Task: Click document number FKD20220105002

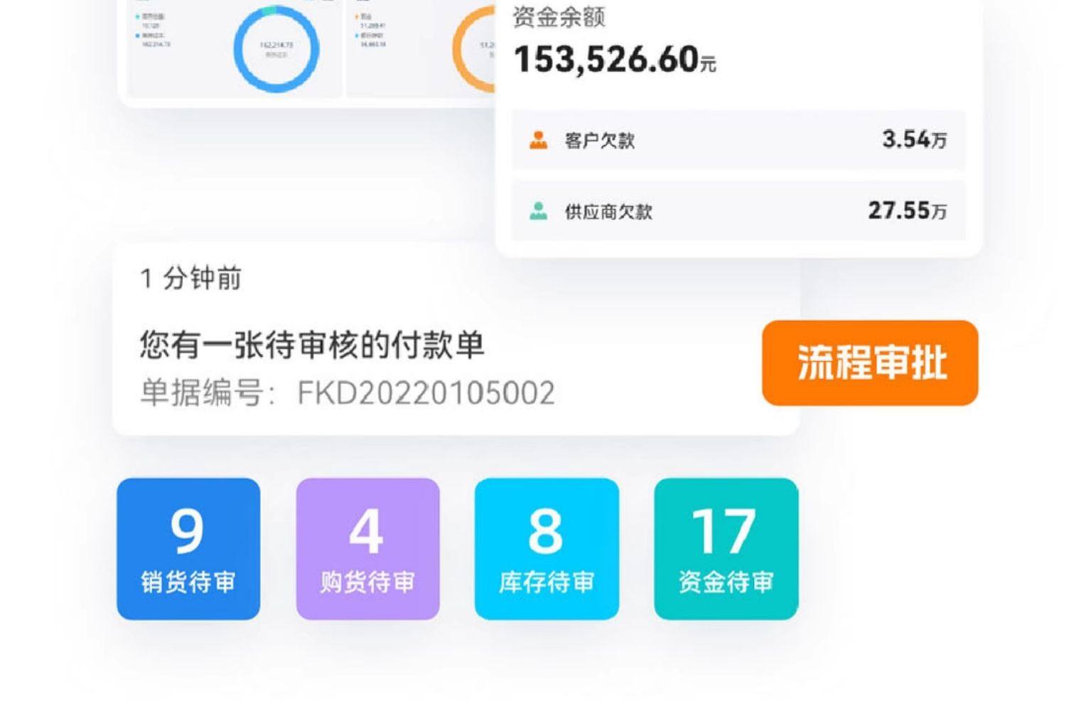Action: pos(426,393)
